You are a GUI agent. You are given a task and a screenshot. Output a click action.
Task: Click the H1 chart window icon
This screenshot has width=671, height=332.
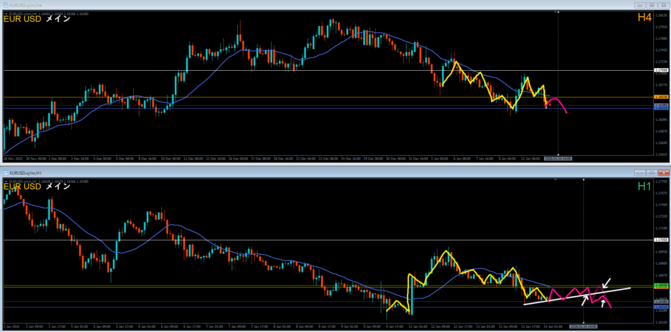point(7,172)
